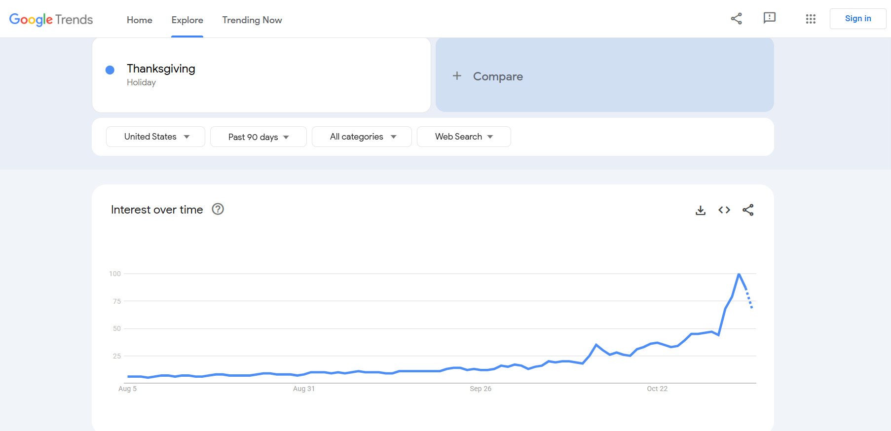Screen dimensions: 891x431
Task: Open the share icon in header
Action: click(736, 19)
